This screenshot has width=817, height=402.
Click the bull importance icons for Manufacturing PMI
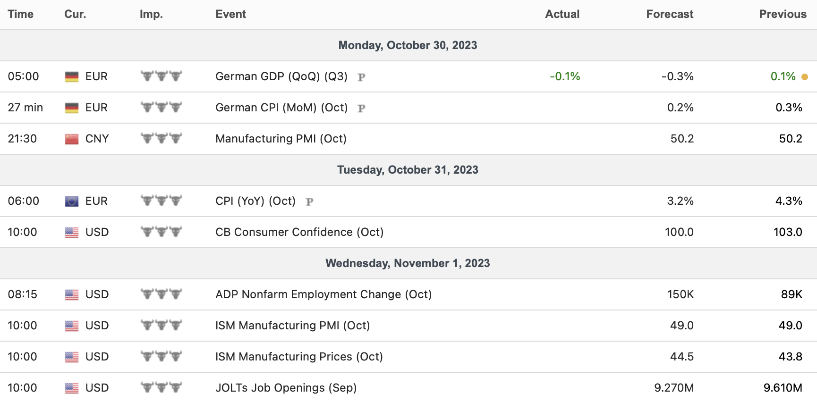click(x=161, y=138)
